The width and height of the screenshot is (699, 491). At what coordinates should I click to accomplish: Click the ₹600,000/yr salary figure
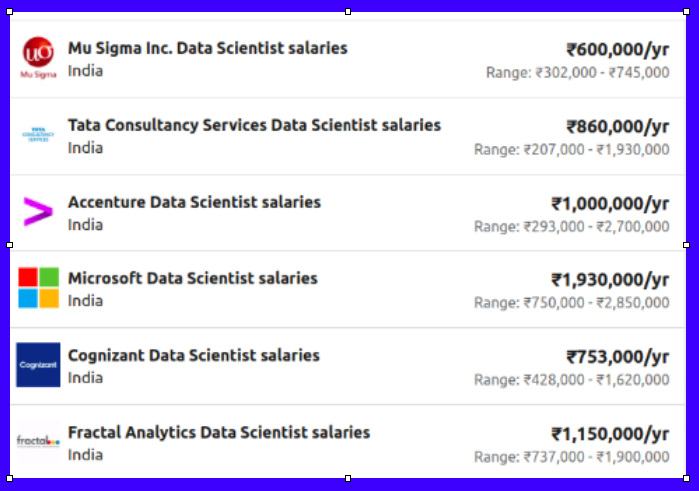tap(617, 49)
